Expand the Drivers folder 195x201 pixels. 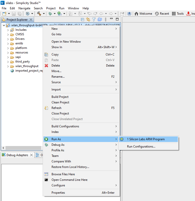click(8, 39)
